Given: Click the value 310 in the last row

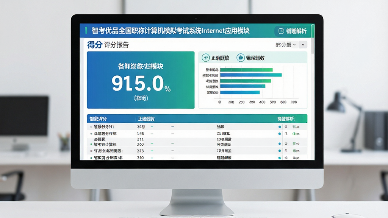Looking at the screenshot, I should pos(140,157).
